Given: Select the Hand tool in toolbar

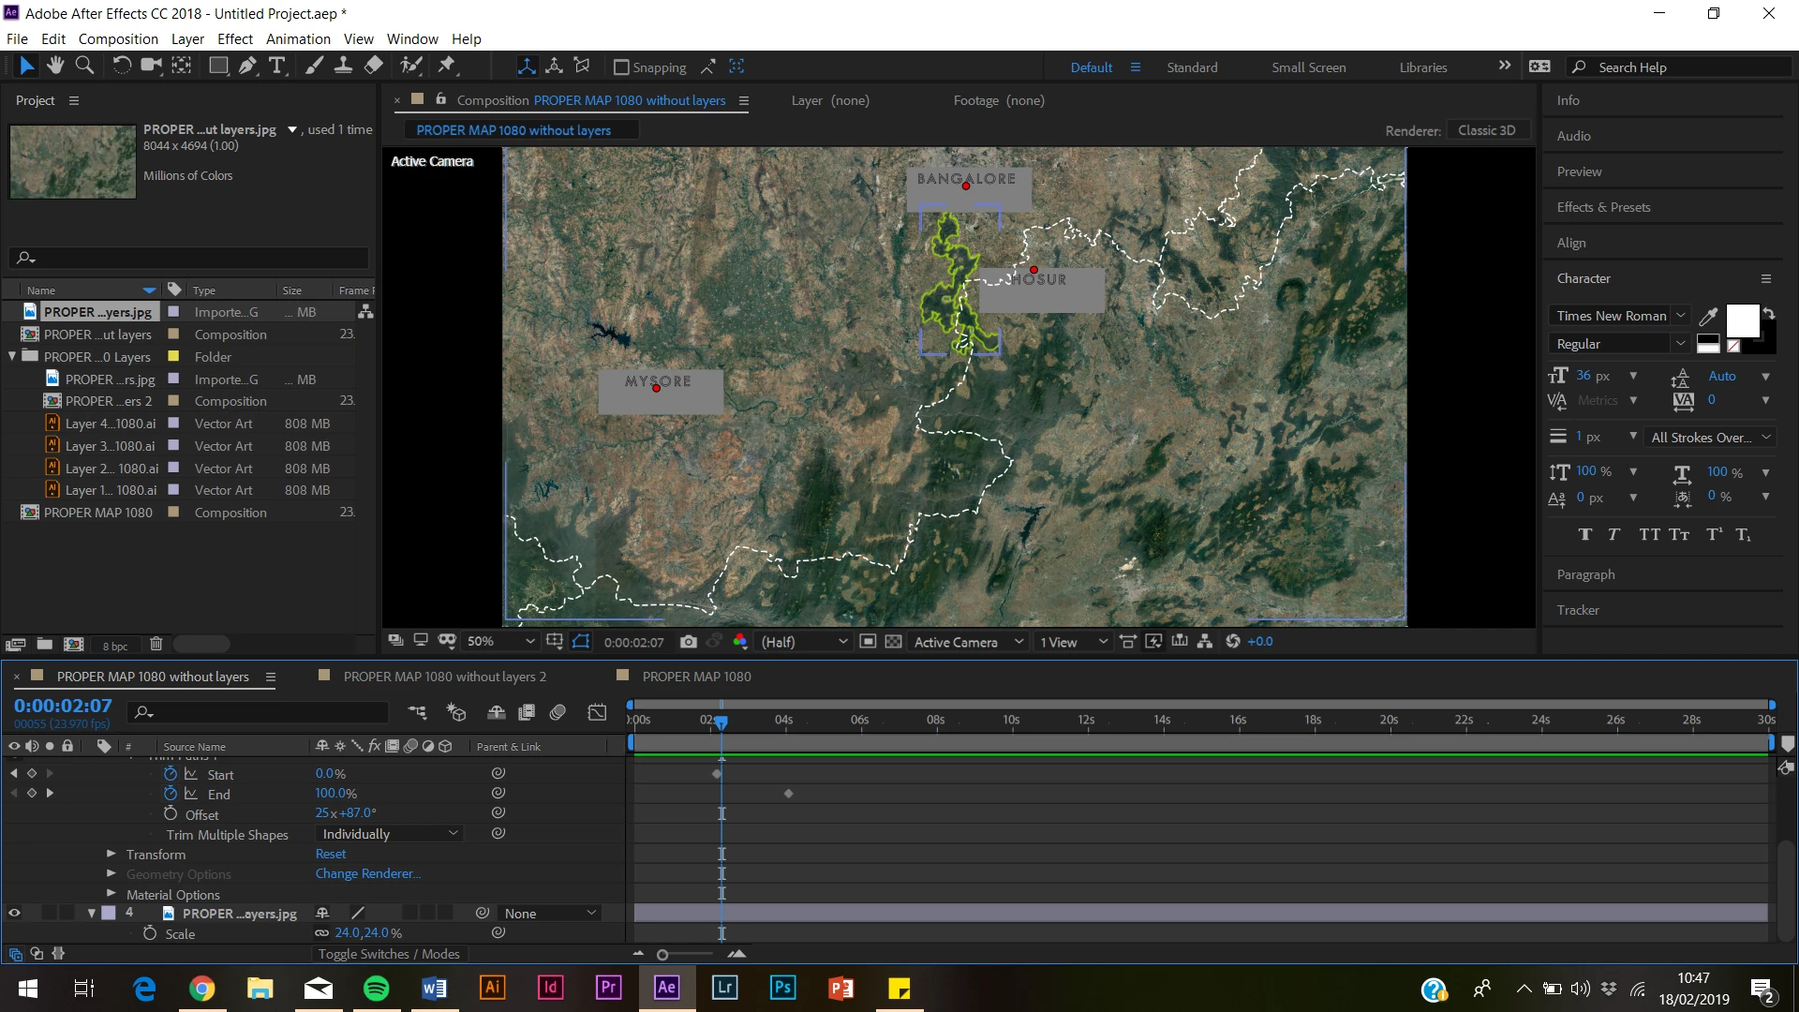Looking at the screenshot, I should (55, 66).
